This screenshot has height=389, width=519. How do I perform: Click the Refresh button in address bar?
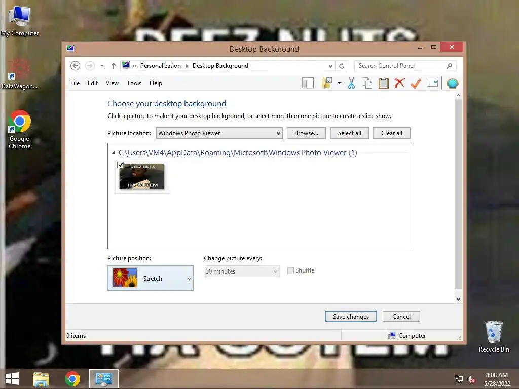(x=342, y=66)
